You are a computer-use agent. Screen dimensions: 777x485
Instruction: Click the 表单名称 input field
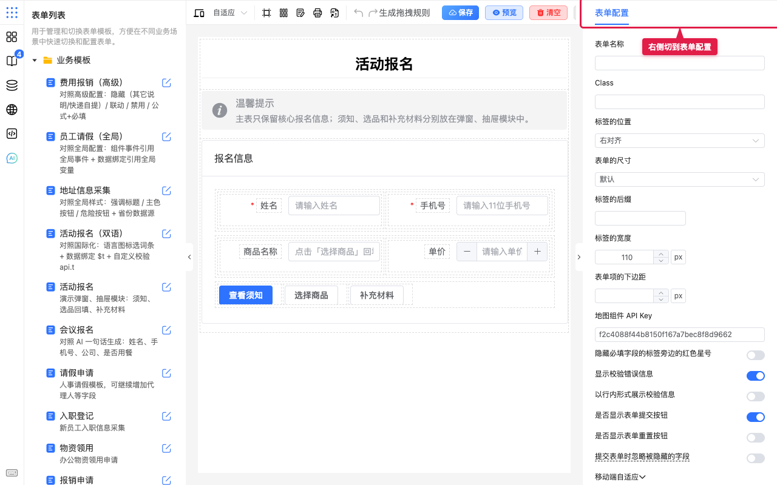(x=679, y=63)
